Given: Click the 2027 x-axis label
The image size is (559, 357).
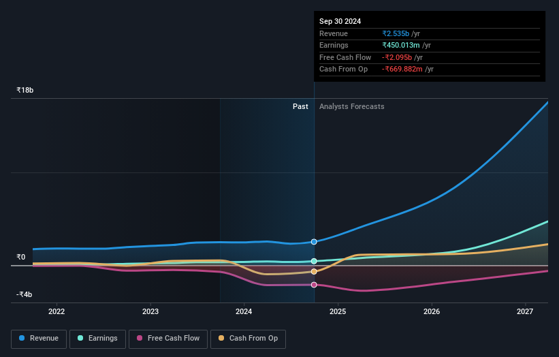Looking at the screenshot, I should pyautogui.click(x=525, y=311).
